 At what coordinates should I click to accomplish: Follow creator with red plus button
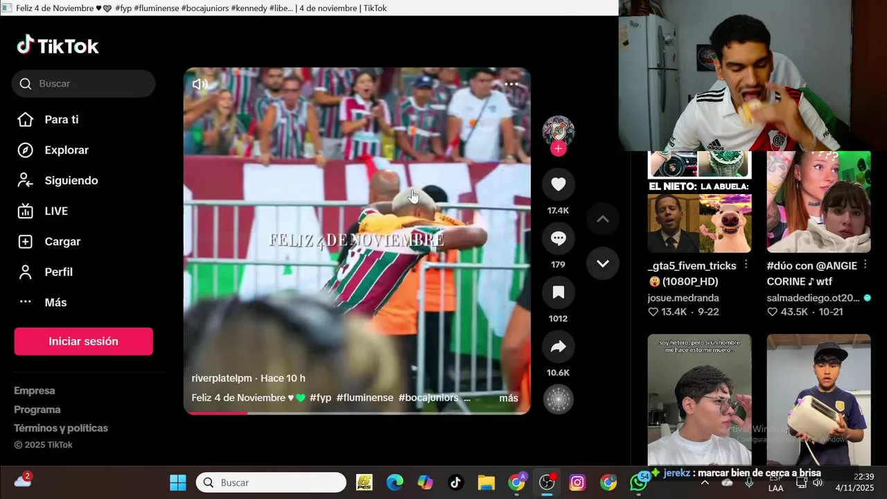point(559,148)
